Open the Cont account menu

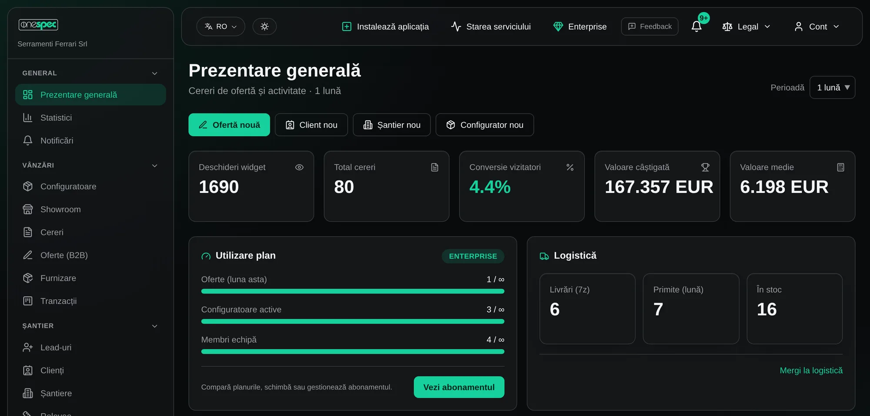click(817, 26)
